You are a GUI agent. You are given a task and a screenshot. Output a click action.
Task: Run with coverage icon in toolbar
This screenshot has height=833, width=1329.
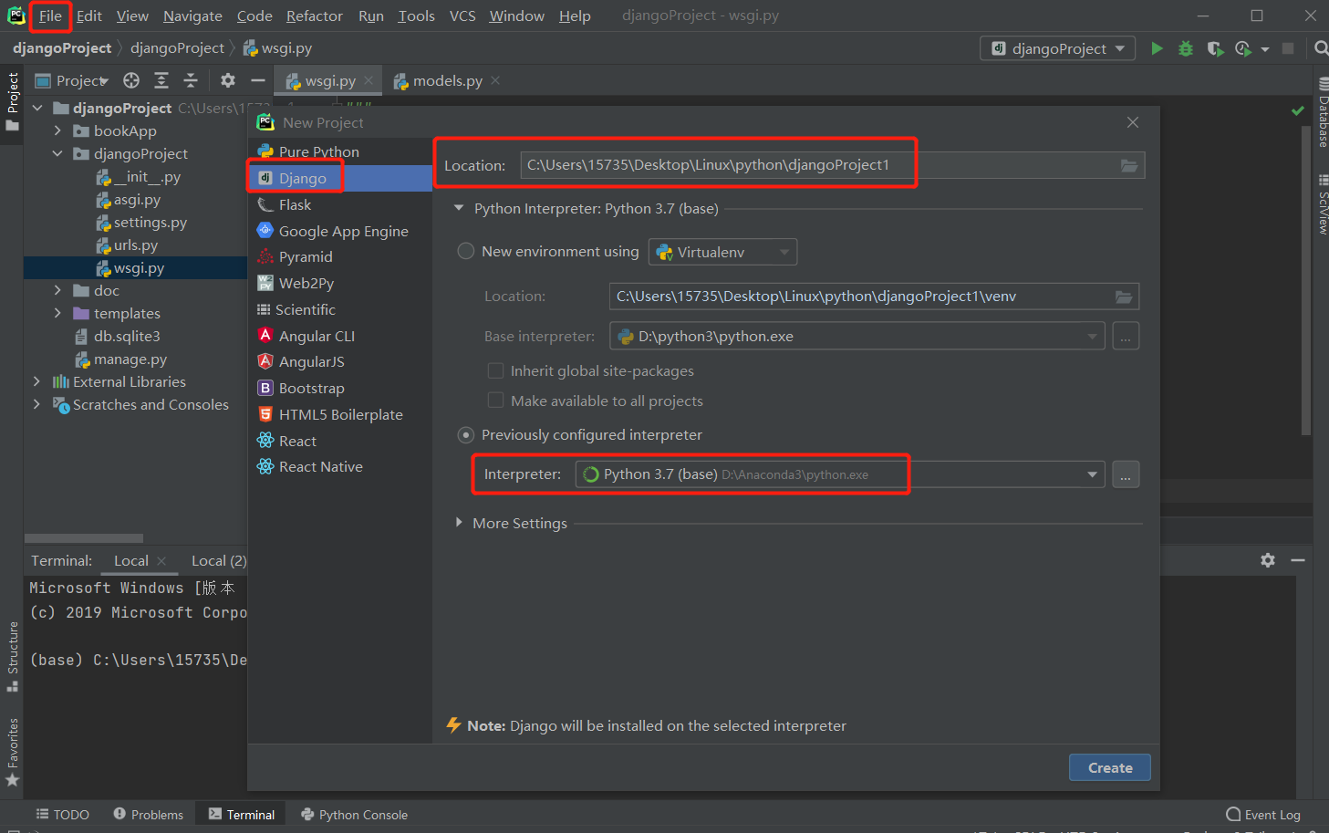(x=1215, y=48)
